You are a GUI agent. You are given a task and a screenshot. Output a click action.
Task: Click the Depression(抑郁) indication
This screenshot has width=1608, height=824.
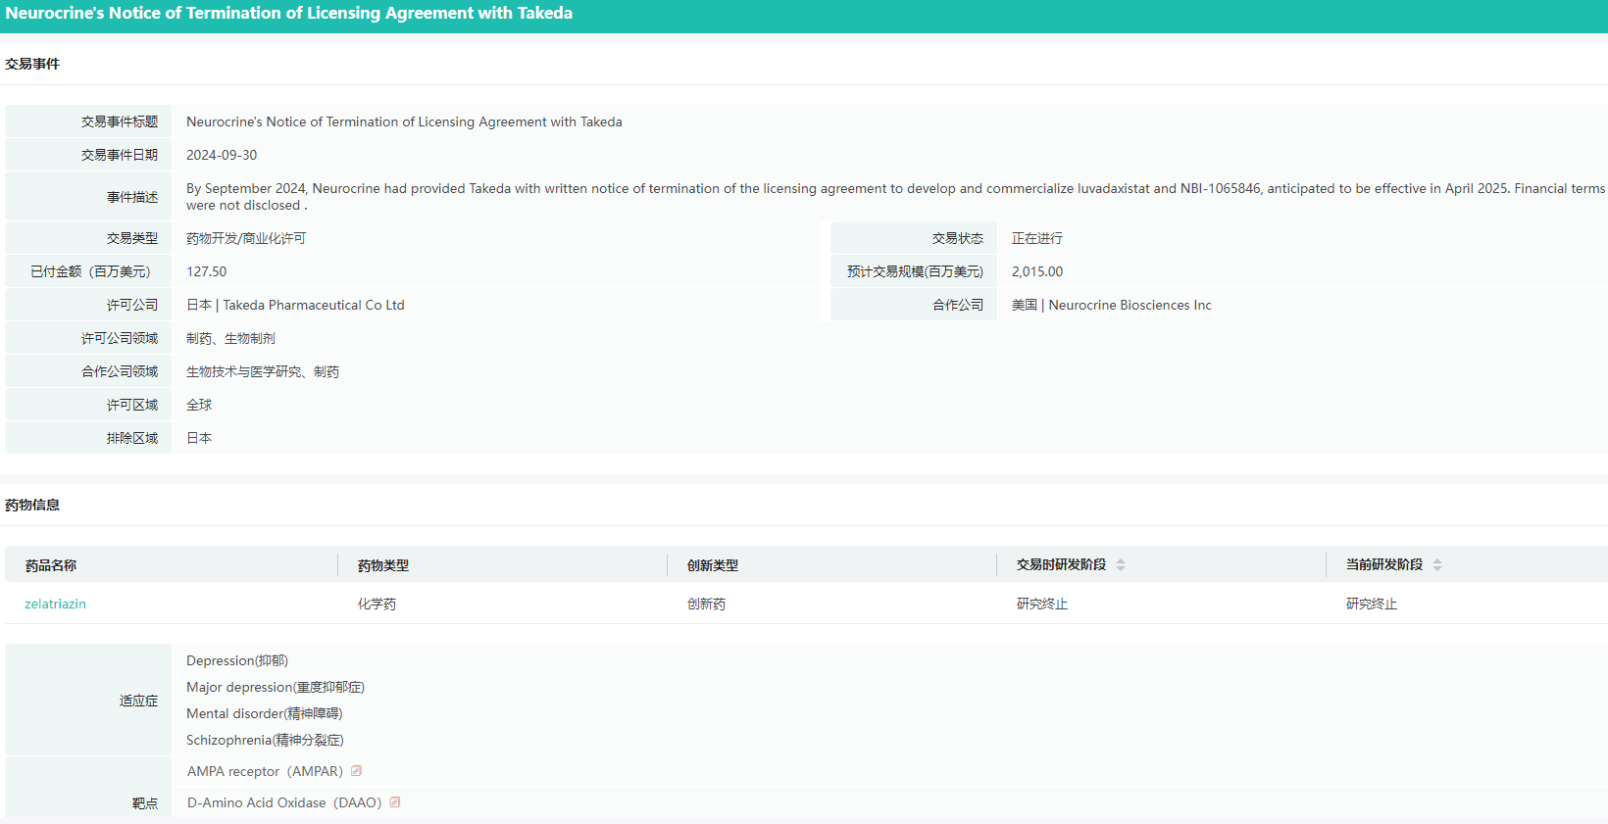(237, 661)
